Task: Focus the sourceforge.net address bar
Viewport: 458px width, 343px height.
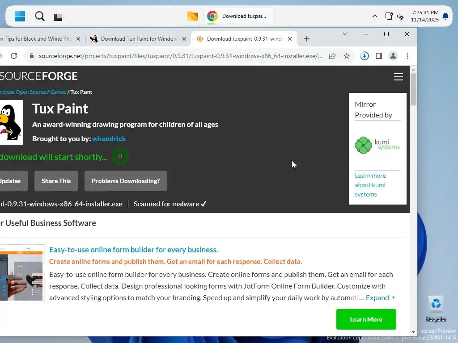Action: 180,56
